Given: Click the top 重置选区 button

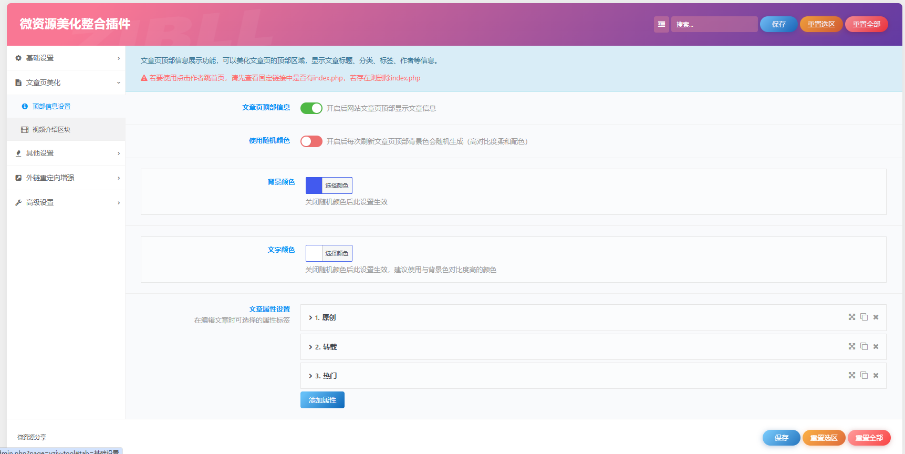Looking at the screenshot, I should coord(821,24).
